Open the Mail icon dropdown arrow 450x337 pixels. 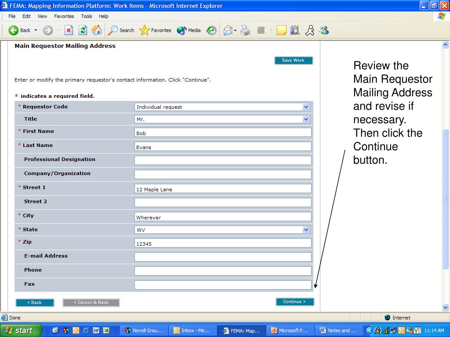236,30
